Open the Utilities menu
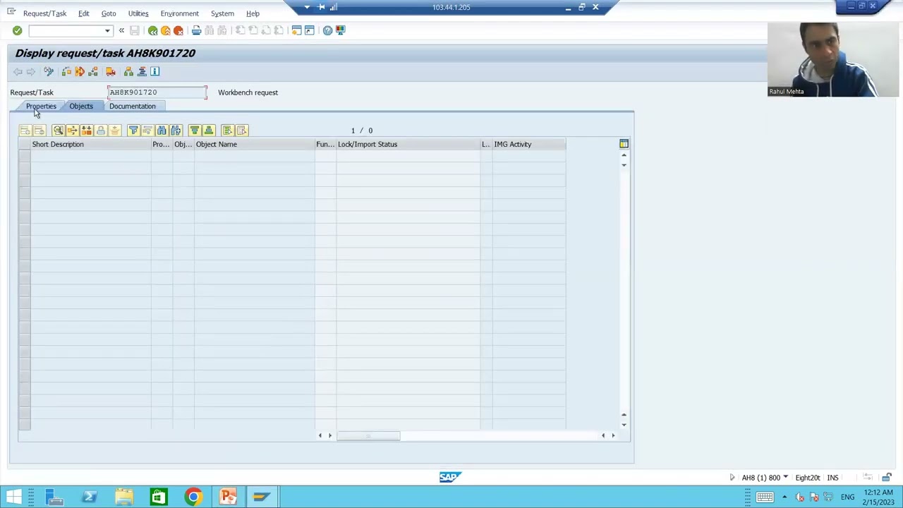 click(138, 13)
